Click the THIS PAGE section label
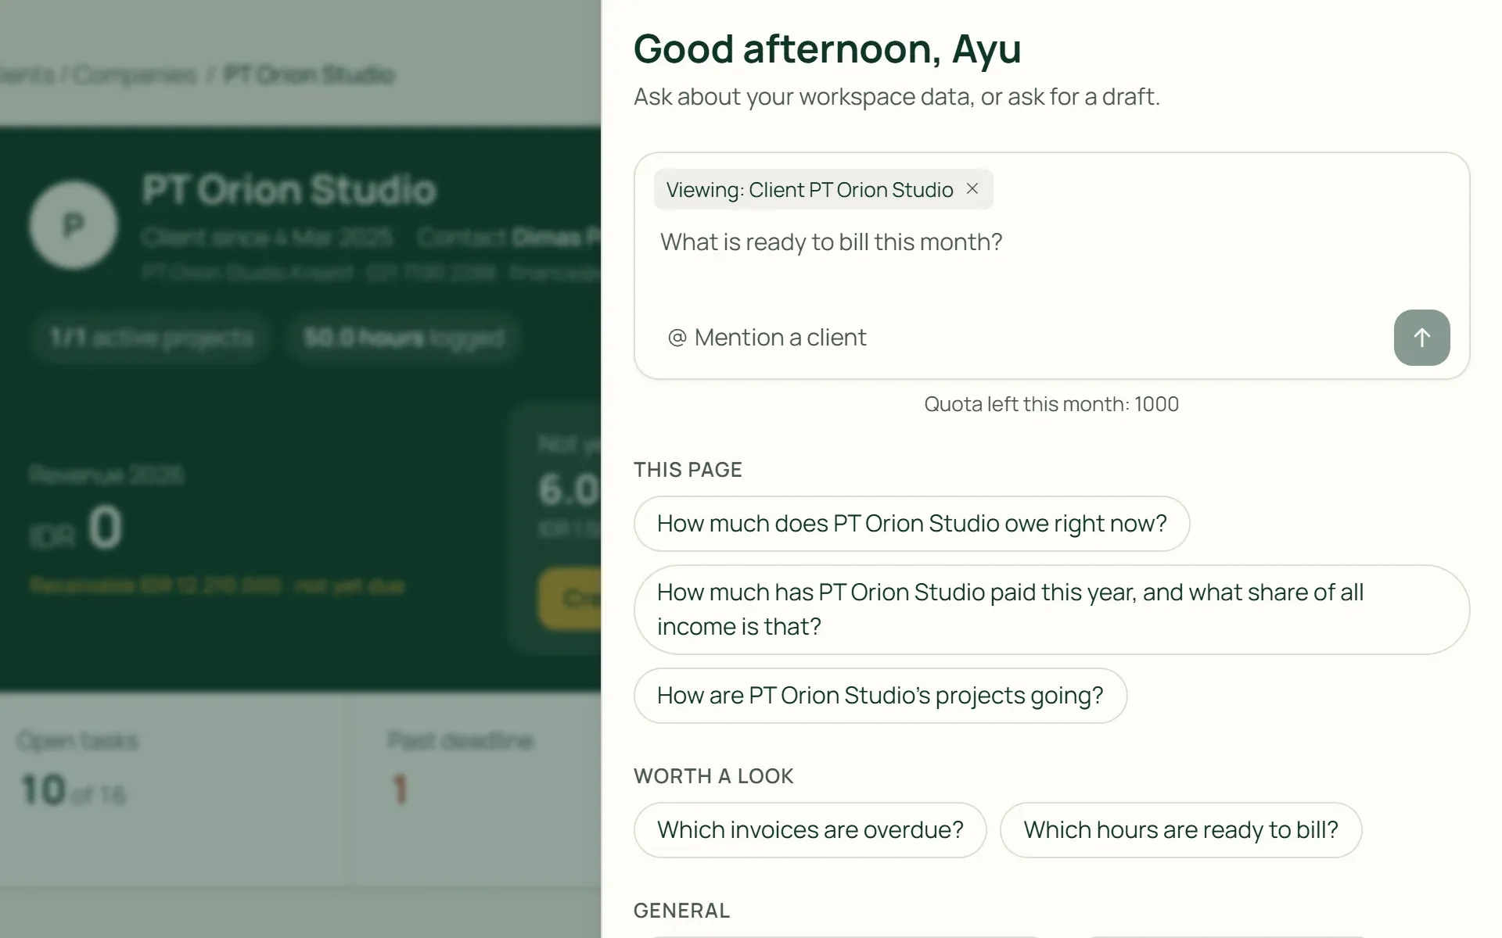Viewport: 1502px width, 938px height. point(688,470)
